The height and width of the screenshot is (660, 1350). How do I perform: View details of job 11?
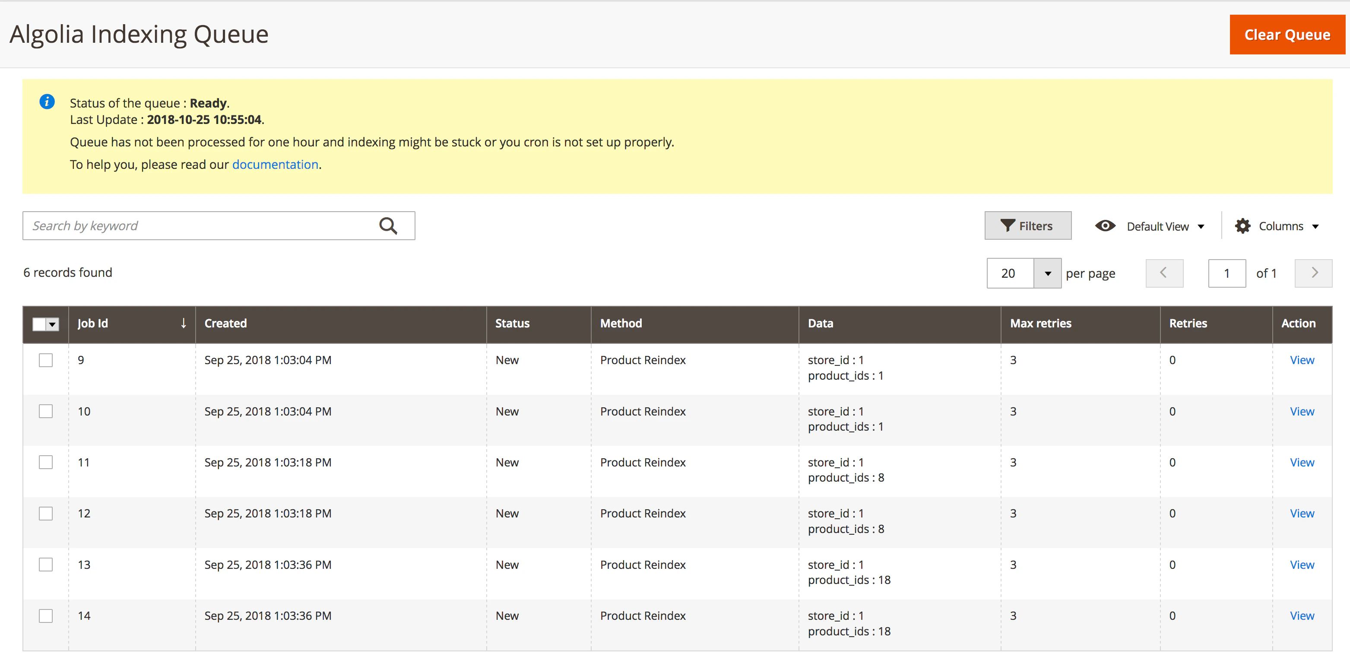click(1302, 462)
